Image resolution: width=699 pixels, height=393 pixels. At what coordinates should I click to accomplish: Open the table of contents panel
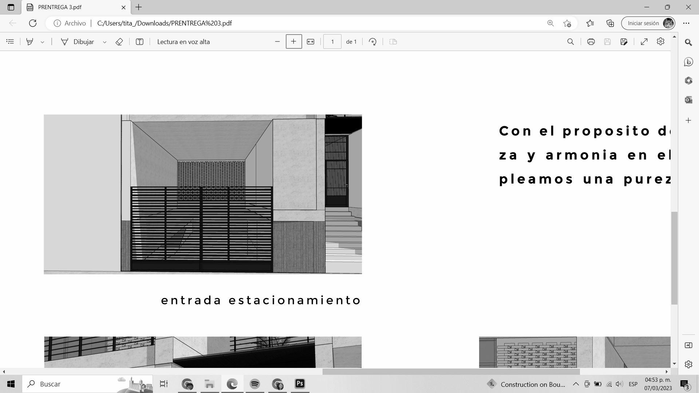[x=10, y=42]
